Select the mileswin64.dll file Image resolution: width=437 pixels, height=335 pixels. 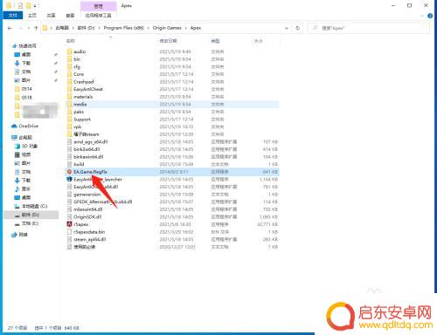tap(172, 209)
